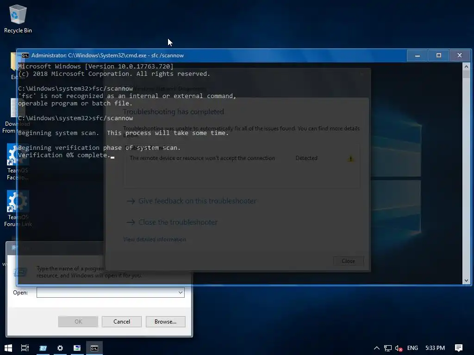Screen dimensions: 474x355
Task: Click the cmd window title bar icon
Action: pos(25,55)
